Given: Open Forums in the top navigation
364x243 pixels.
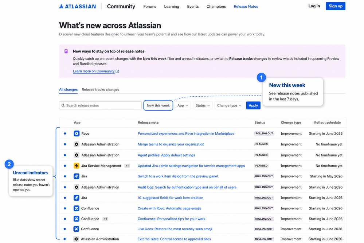Looking at the screenshot, I should pos(150,7).
